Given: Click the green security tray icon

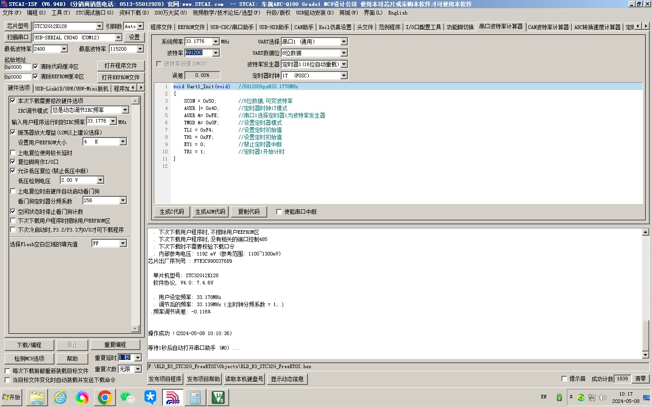Looking at the screenshot, I should (x=581, y=398).
